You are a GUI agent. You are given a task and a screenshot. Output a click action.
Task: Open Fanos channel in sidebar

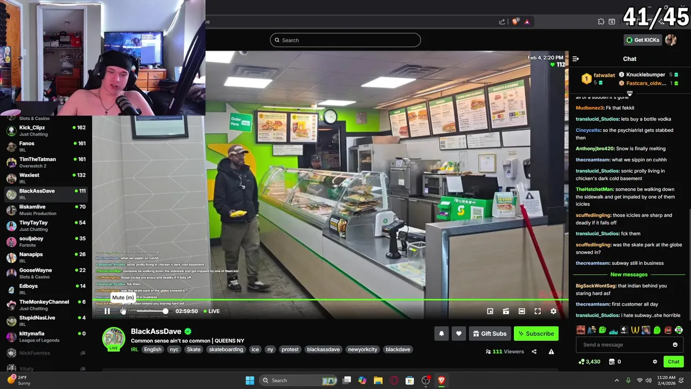click(46, 146)
